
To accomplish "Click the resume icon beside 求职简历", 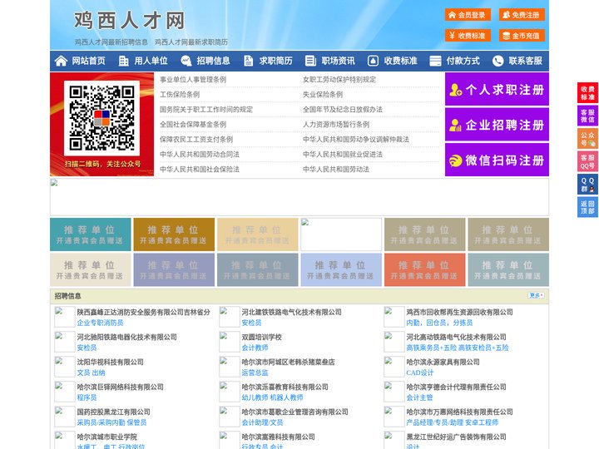I will click(248, 61).
